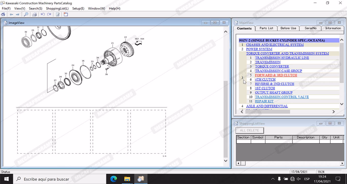Click MainView contents scroll-down arrow

(x=342, y=104)
